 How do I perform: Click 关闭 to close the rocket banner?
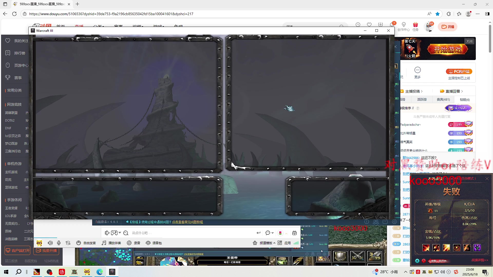point(469,41)
